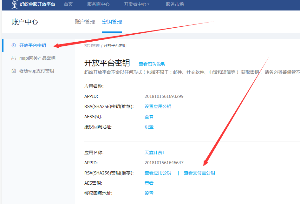Click the 老版wap支付密钥 sidebar icon
Image resolution: width=300 pixels, height=204 pixels.
pyautogui.click(x=14, y=71)
